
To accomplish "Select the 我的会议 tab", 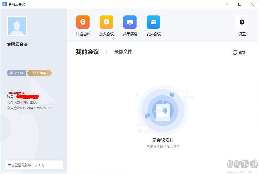I will pos(87,52).
